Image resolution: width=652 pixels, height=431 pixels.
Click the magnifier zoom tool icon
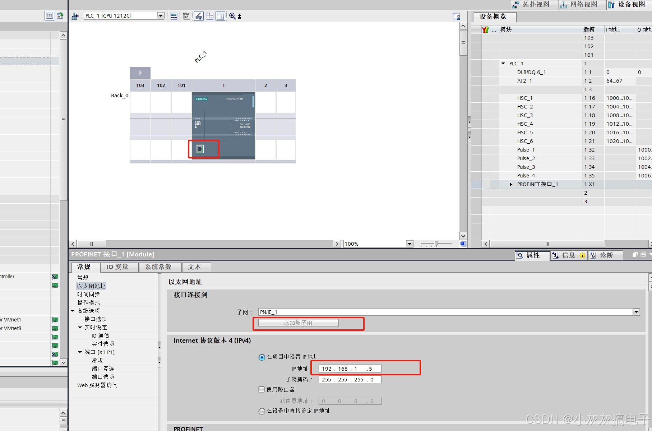click(x=232, y=16)
